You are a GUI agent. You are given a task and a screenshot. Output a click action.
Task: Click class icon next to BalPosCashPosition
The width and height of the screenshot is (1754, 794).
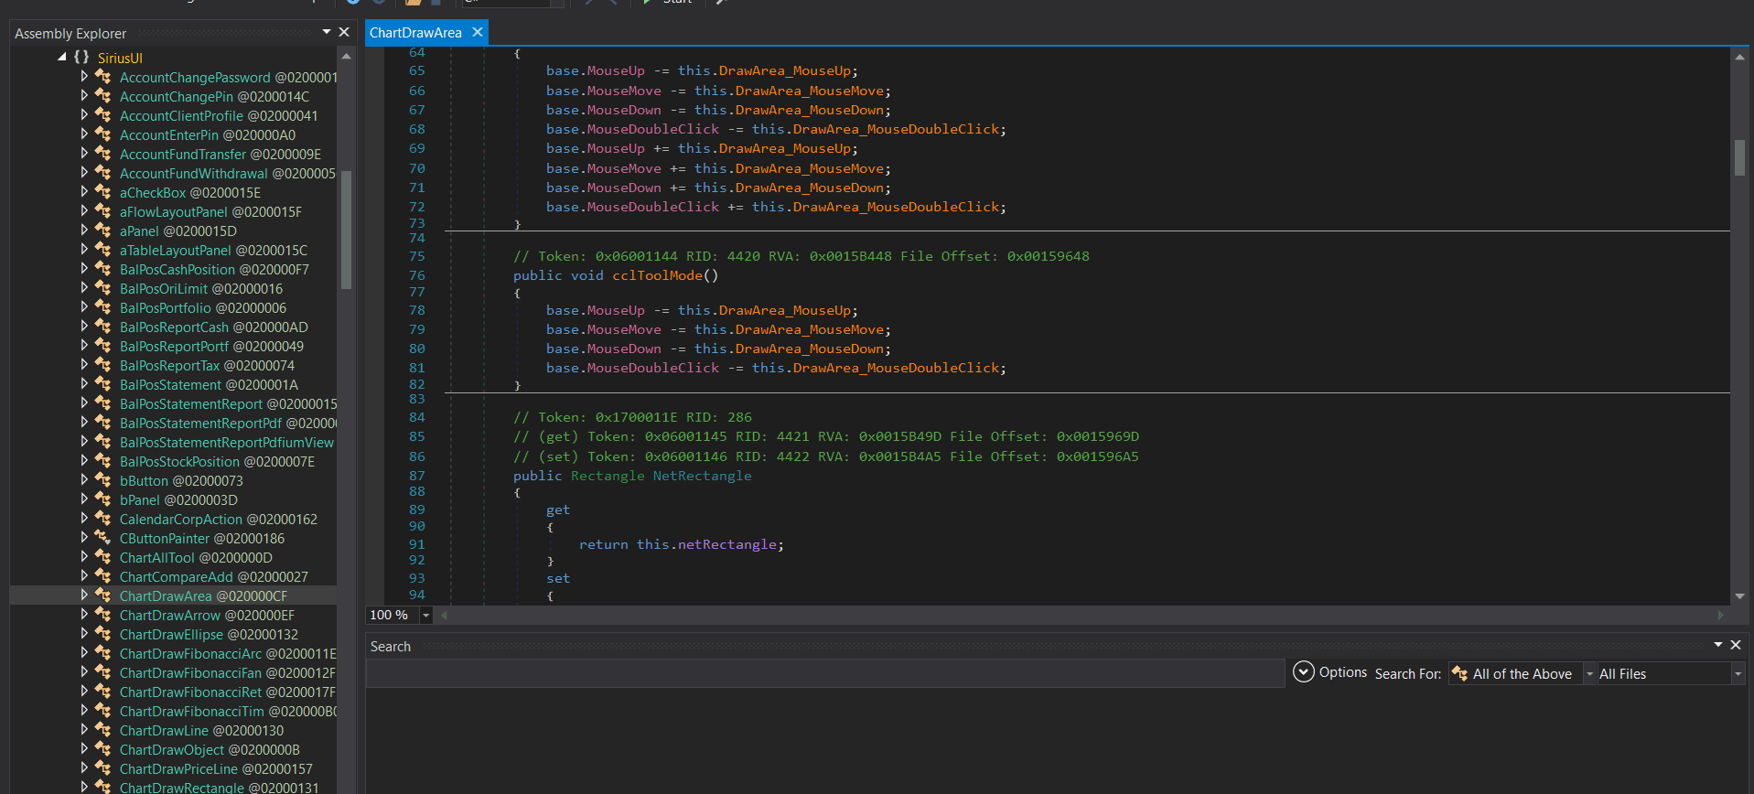click(103, 269)
